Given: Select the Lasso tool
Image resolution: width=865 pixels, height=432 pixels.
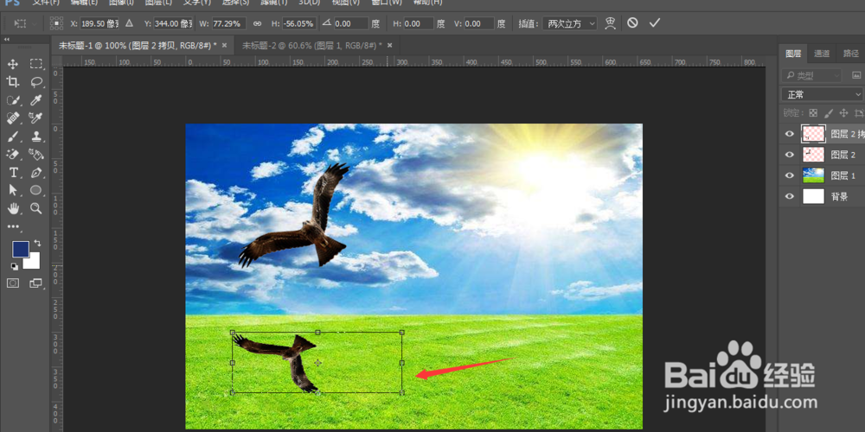Looking at the screenshot, I should tap(36, 82).
